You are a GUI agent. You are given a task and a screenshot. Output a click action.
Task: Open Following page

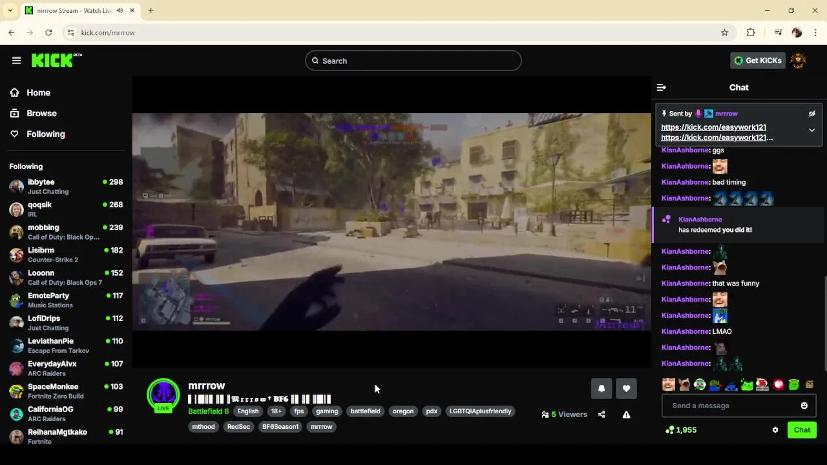click(37, 134)
